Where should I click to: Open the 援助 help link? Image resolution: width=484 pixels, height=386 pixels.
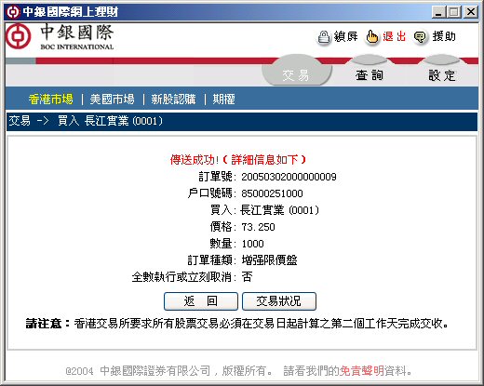point(444,36)
